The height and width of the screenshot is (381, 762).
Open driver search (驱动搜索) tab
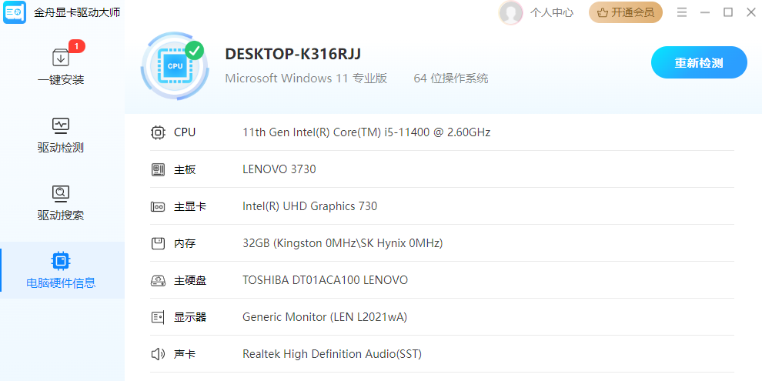click(x=61, y=202)
